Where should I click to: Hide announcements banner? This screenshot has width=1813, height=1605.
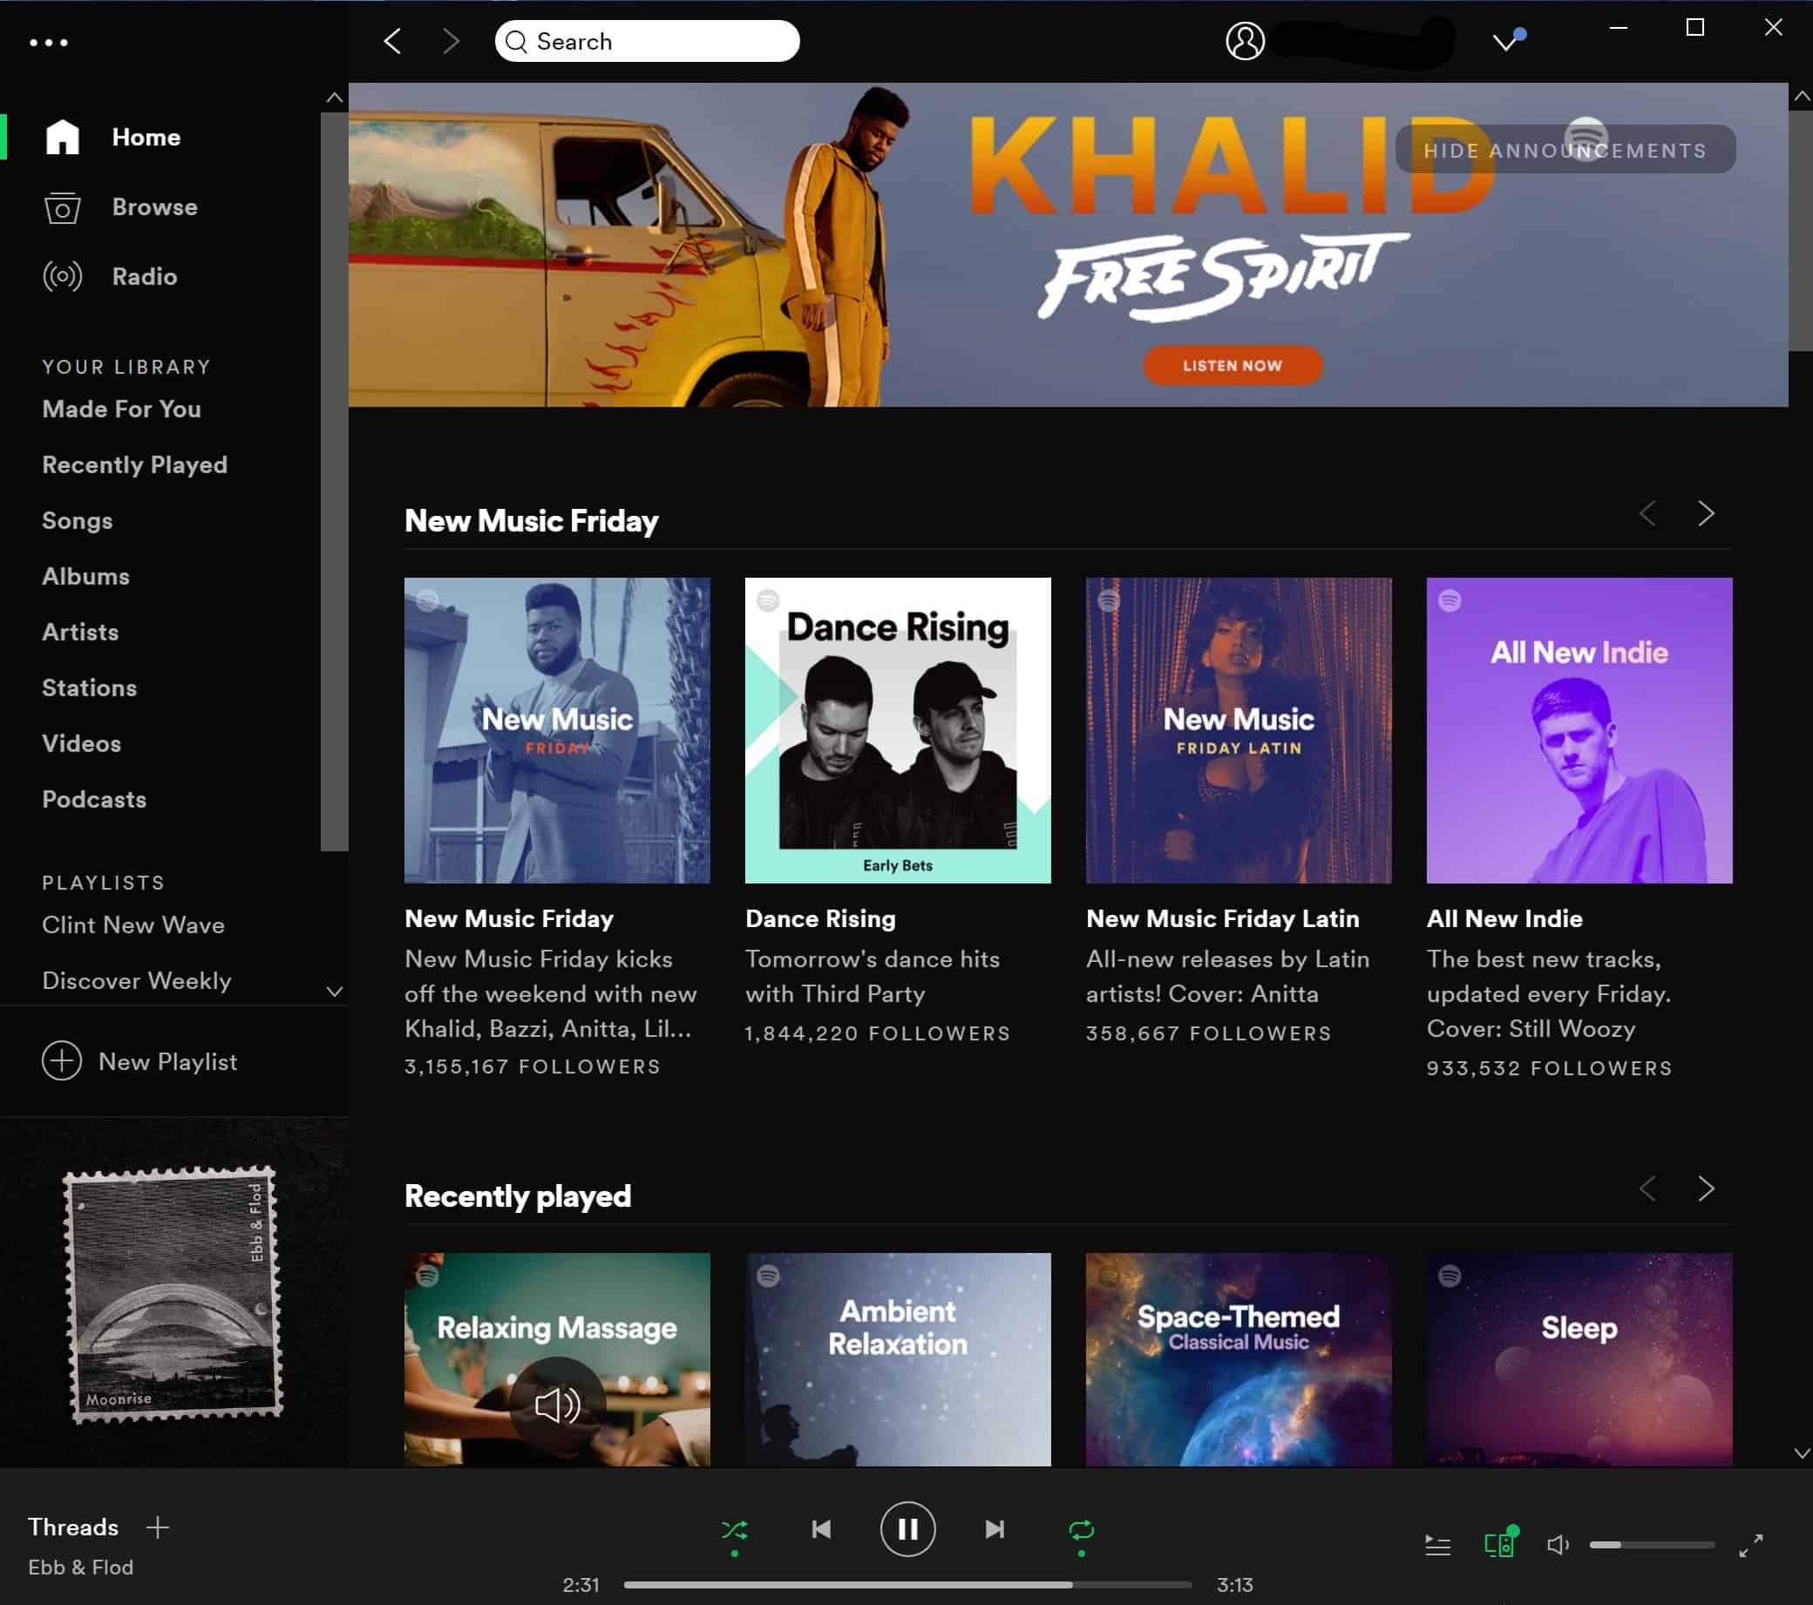pyautogui.click(x=1565, y=150)
